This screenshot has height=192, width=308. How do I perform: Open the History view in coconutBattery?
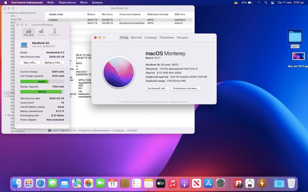tap(41, 32)
